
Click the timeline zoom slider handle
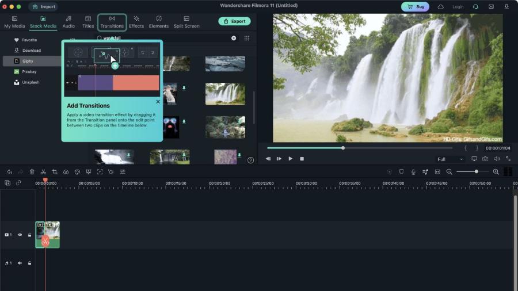click(477, 171)
